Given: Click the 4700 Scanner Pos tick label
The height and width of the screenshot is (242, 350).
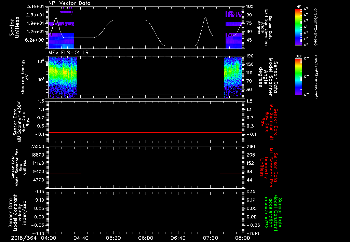Looking at the screenshot, I should [39, 180].
